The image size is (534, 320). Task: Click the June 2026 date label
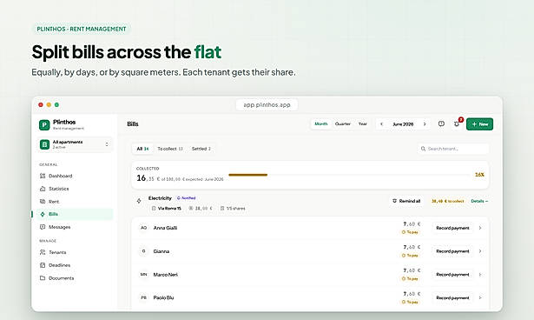(x=403, y=124)
